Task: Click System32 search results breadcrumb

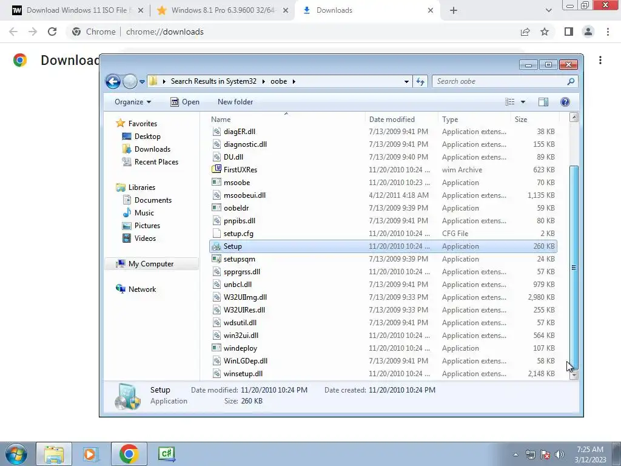Action: pyautogui.click(x=213, y=81)
